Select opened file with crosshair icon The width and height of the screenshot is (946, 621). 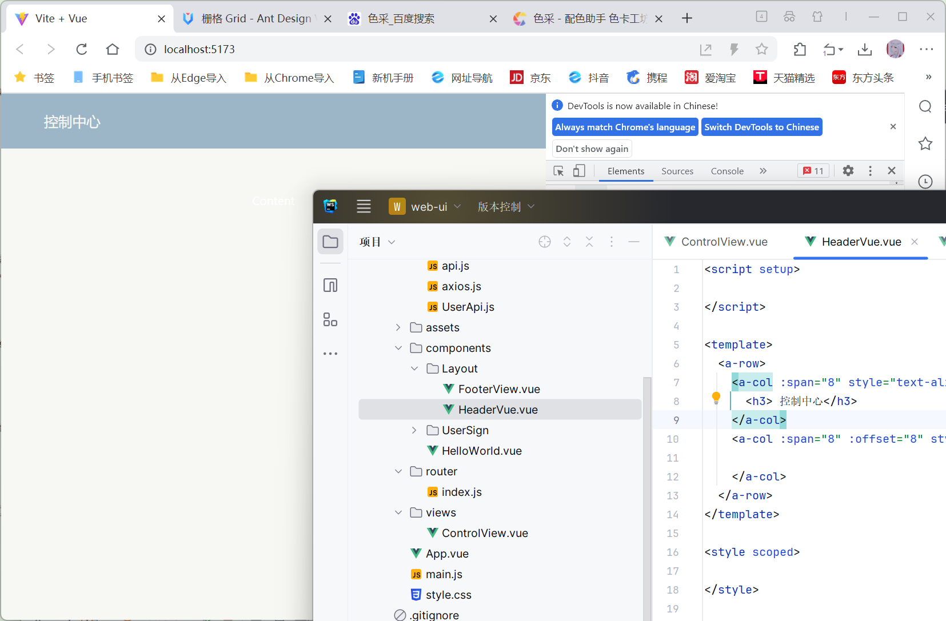pyautogui.click(x=545, y=242)
